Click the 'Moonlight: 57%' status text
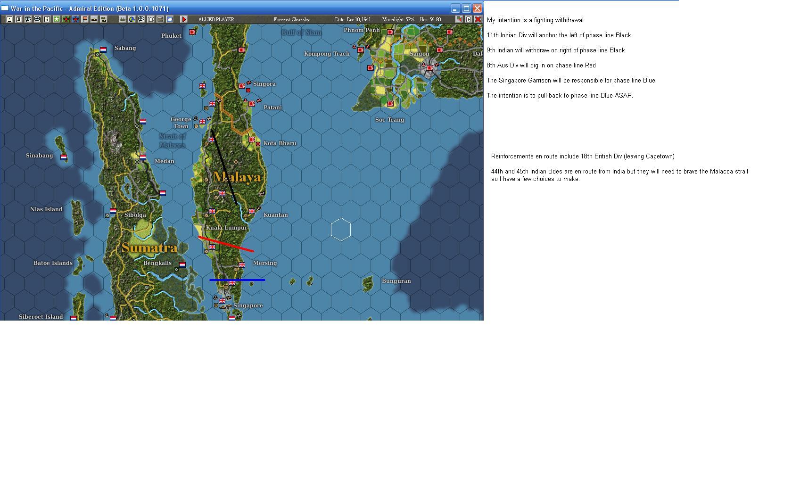 [x=398, y=19]
